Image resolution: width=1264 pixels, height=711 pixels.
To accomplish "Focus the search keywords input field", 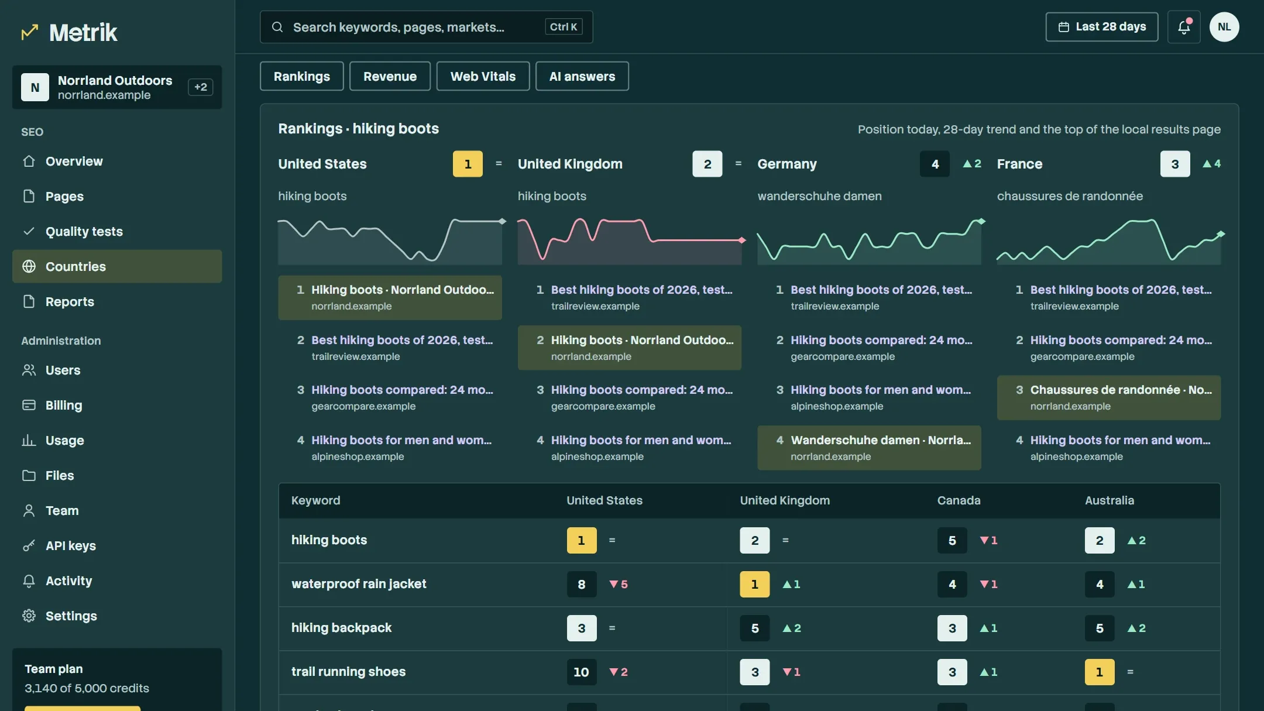I will click(x=427, y=27).
